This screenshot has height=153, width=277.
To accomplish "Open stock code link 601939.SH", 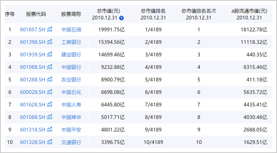I will tap(32, 55).
